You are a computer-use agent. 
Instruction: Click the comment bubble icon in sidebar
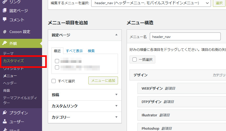point(4,20)
